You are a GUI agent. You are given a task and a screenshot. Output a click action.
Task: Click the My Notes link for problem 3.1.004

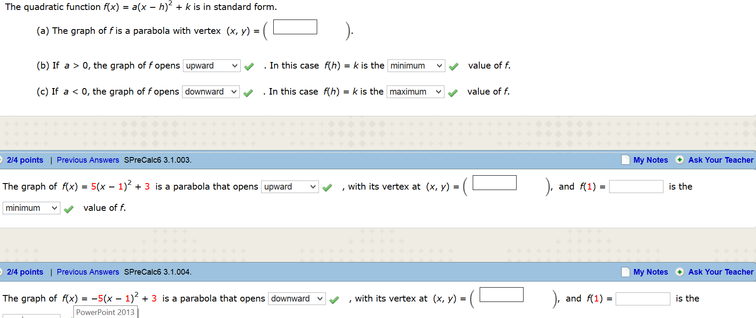[650, 272]
